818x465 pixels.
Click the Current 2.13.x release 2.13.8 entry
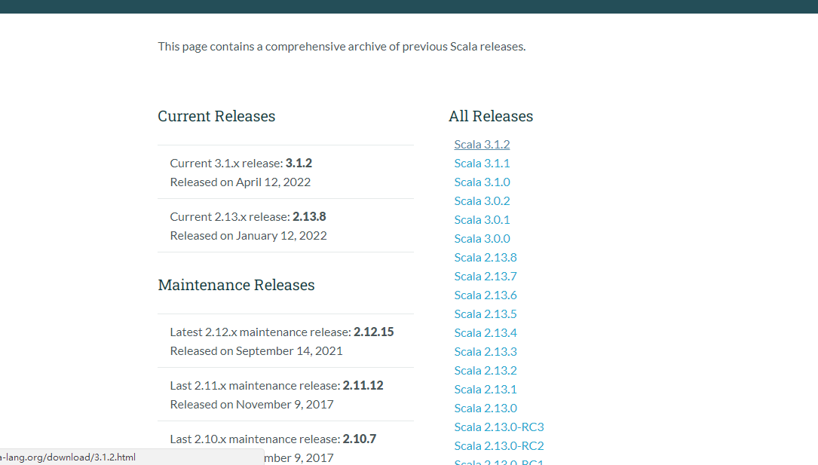pyautogui.click(x=248, y=216)
